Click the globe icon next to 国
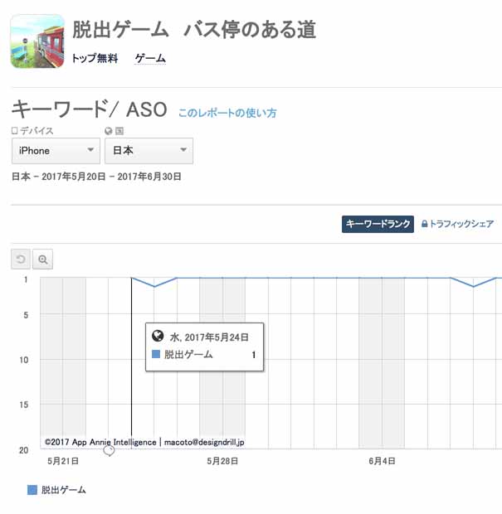The height and width of the screenshot is (514, 502). [109, 131]
